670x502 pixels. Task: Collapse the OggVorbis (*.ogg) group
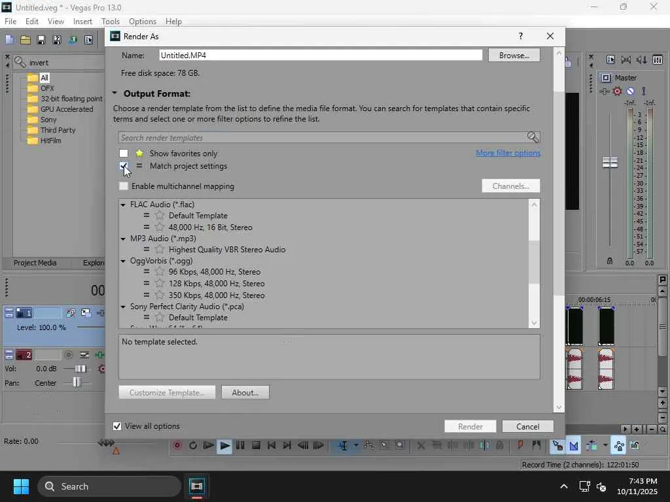123,261
